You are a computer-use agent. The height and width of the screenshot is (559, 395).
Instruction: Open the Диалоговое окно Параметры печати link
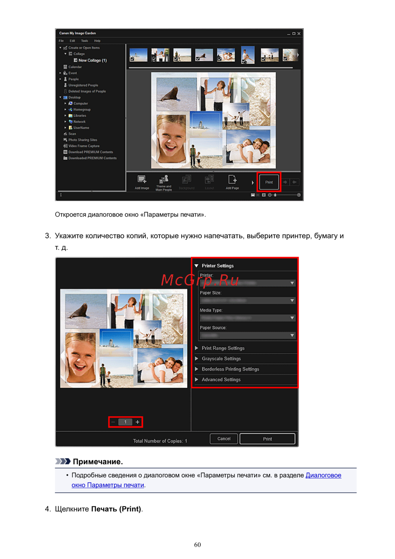point(323,475)
